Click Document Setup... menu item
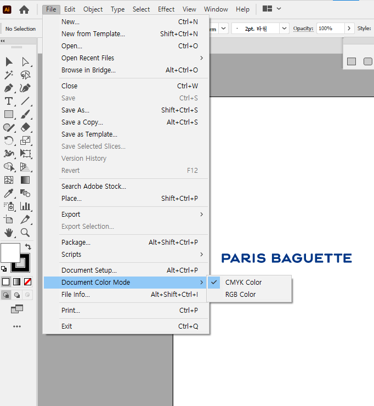 (126, 270)
